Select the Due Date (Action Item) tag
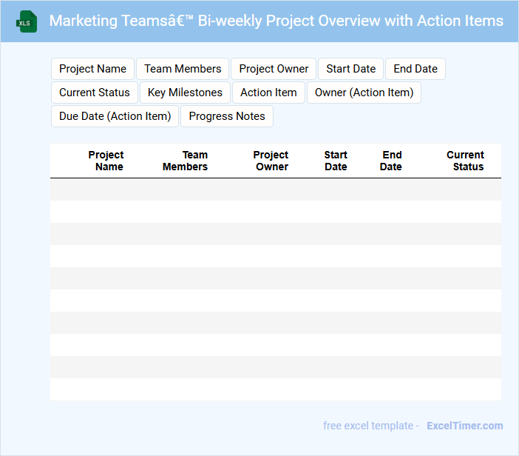This screenshot has height=456, width=519. 115,116
